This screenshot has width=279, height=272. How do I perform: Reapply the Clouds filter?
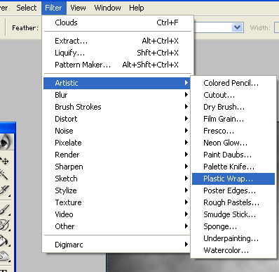point(117,22)
